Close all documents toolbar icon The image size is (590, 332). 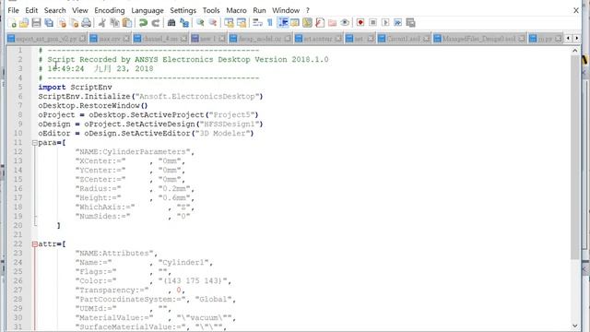tap(75, 23)
